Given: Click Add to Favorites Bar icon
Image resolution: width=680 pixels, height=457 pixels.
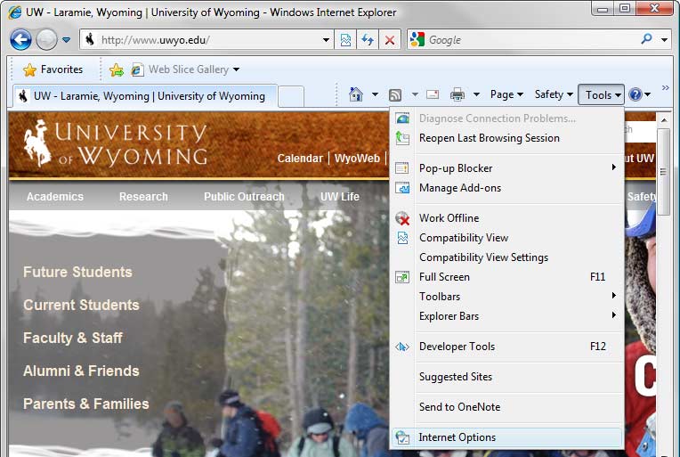Looking at the screenshot, I should point(117,69).
